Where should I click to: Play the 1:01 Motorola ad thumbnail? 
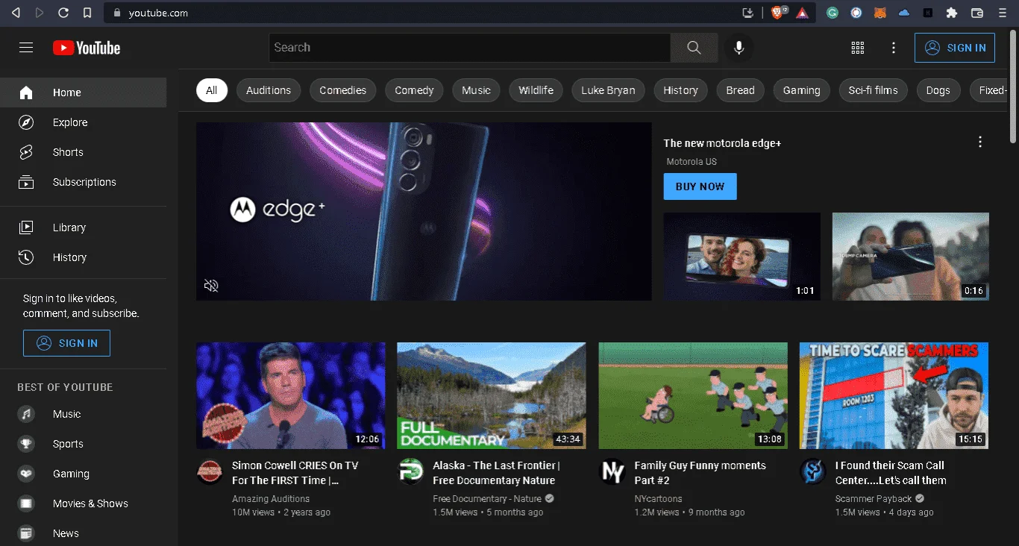pyautogui.click(x=742, y=257)
